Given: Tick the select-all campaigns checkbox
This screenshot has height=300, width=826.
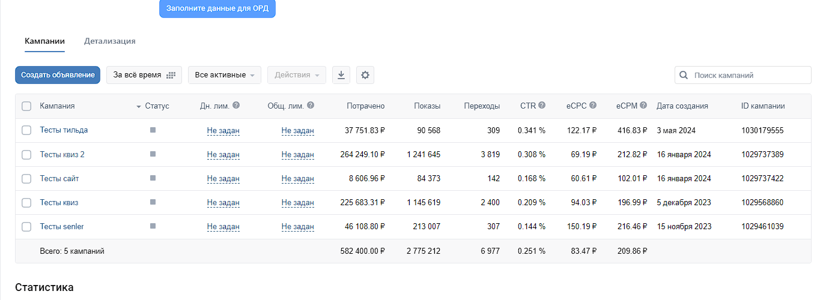Looking at the screenshot, I should [26, 106].
